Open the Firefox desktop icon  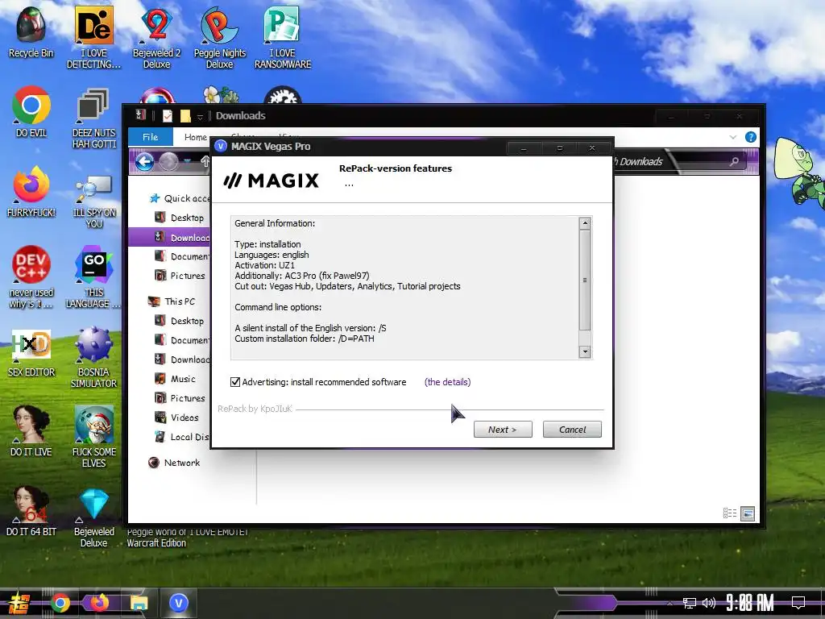tap(31, 192)
